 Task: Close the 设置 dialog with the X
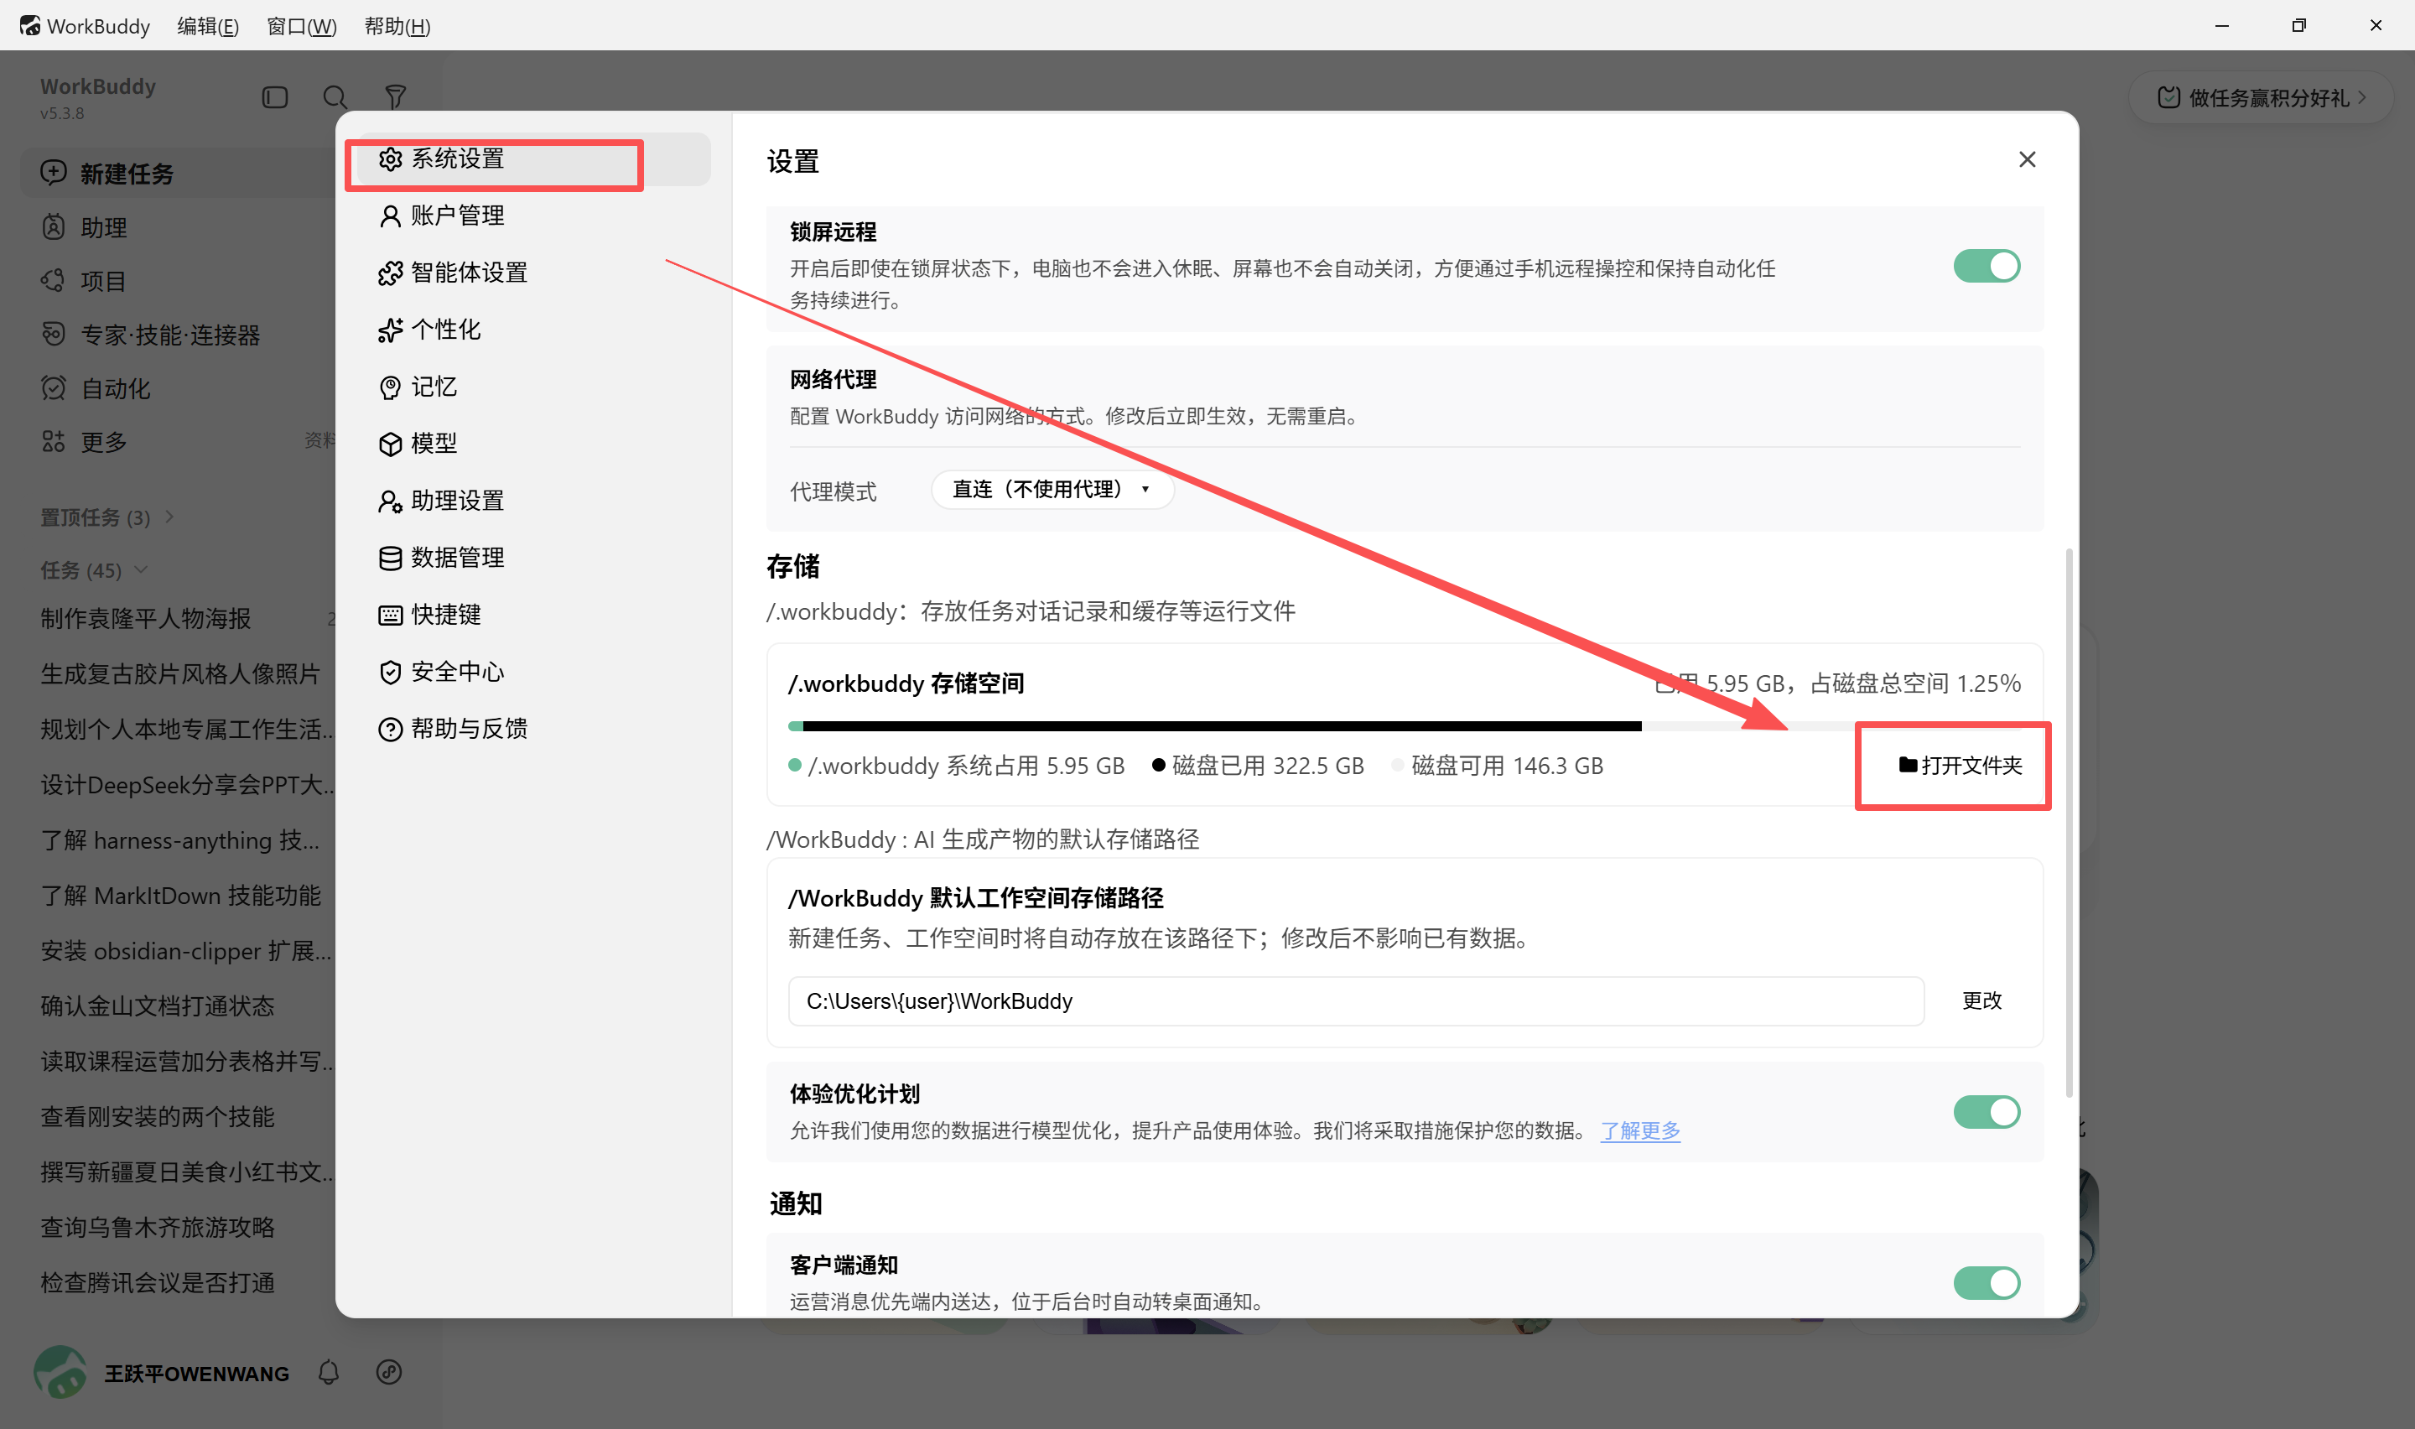(2027, 160)
